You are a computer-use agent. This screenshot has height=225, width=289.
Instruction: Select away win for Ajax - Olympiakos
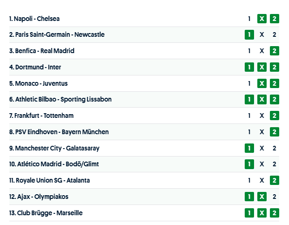pyautogui.click(x=275, y=197)
